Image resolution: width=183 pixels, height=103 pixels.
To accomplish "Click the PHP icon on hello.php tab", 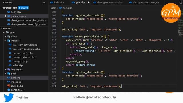I will click(x=52, y=3).
